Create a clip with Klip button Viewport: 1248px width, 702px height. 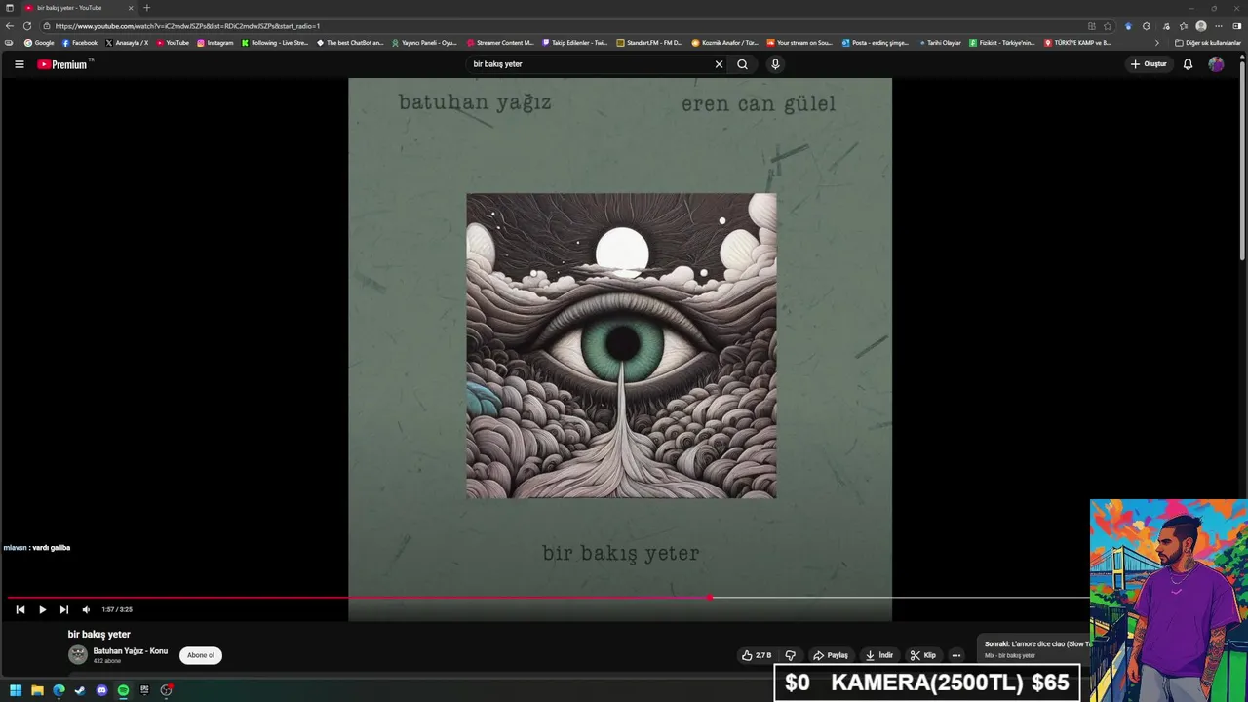tap(922, 655)
